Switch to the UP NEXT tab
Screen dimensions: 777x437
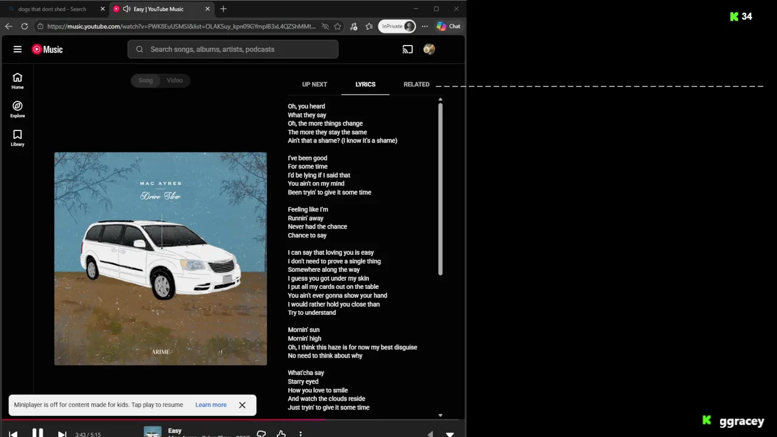(x=314, y=84)
